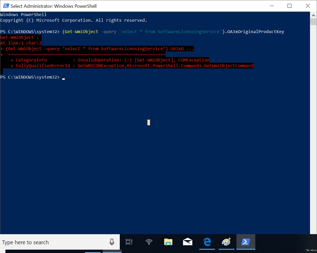317x253 pixels.
Task: Select the PowerShell taskbar icon
Action: [x=245, y=242]
